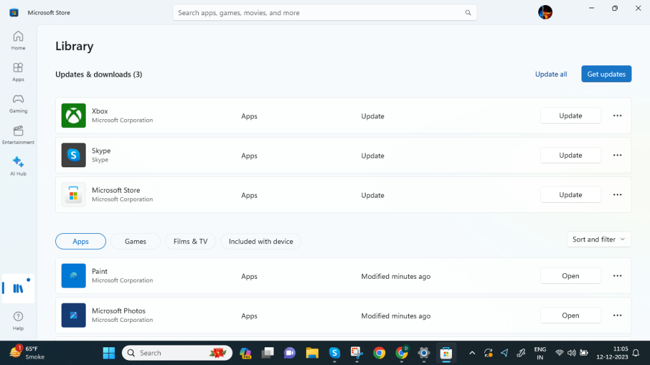Open the Windows Start menu

pos(109,353)
